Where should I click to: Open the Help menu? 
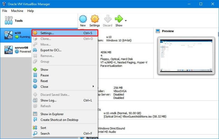click(x=30, y=11)
